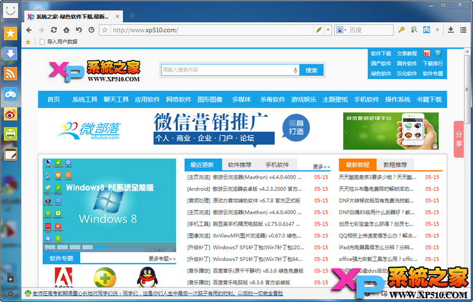Go forward to the next page
Screen dimensions: 473x302
tap(42, 30)
